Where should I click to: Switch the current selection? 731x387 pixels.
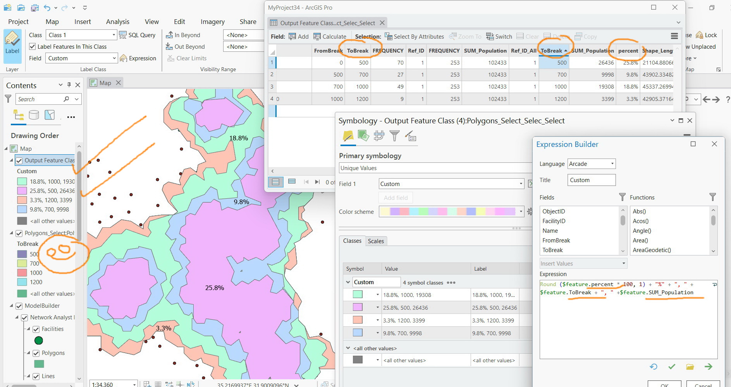click(499, 36)
